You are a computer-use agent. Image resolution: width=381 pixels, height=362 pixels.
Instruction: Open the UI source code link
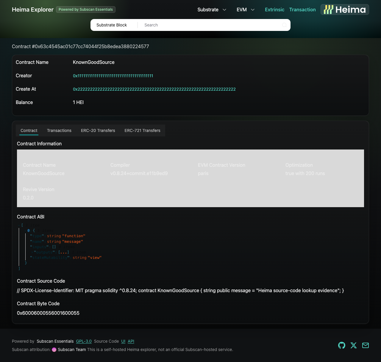click(x=123, y=341)
